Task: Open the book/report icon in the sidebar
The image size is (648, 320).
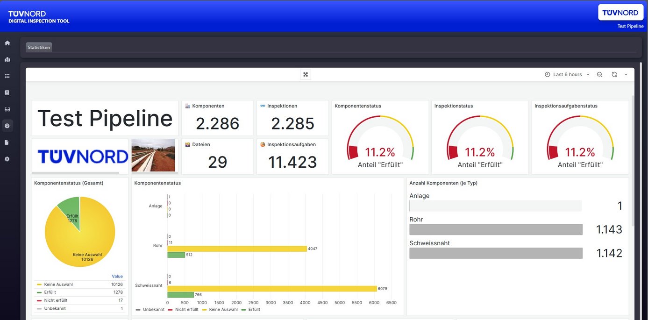Action: coord(7,92)
